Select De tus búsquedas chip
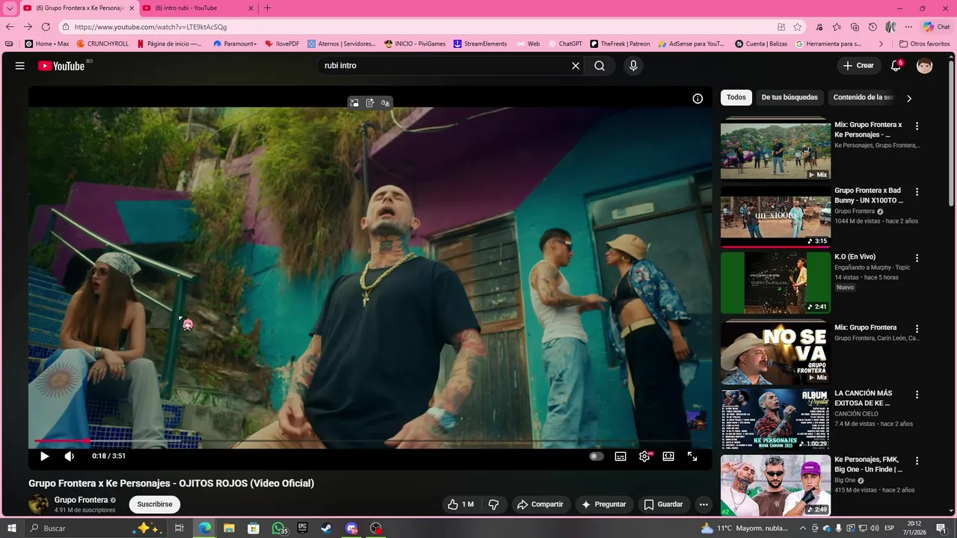The width and height of the screenshot is (957, 538). tap(790, 97)
